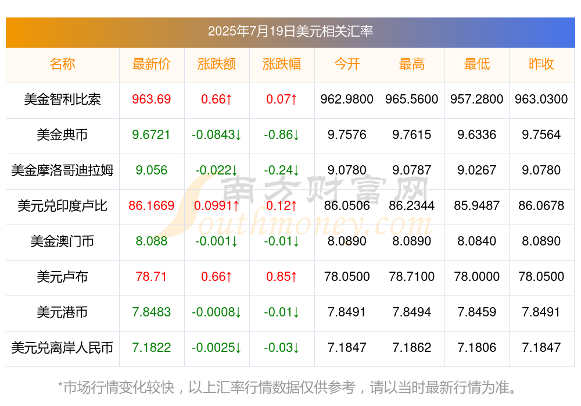Select the 美金智利比索 row name
This screenshot has height=406, width=581.
pyautogui.click(x=62, y=99)
